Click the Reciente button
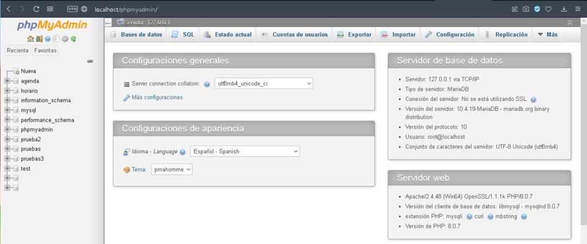Viewport: 587px width, 244px height. click(18, 50)
